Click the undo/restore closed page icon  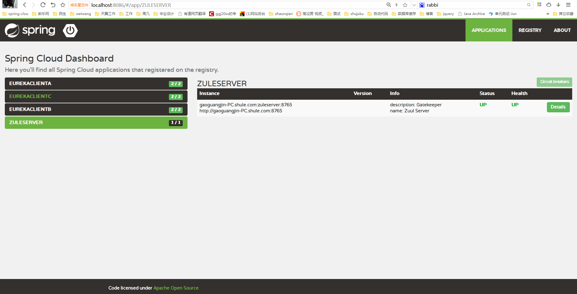click(53, 5)
